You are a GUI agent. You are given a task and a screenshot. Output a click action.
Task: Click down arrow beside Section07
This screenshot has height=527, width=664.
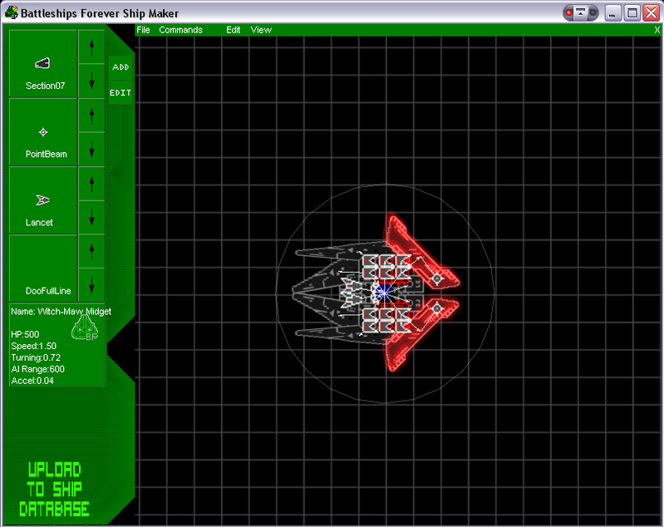click(x=91, y=81)
